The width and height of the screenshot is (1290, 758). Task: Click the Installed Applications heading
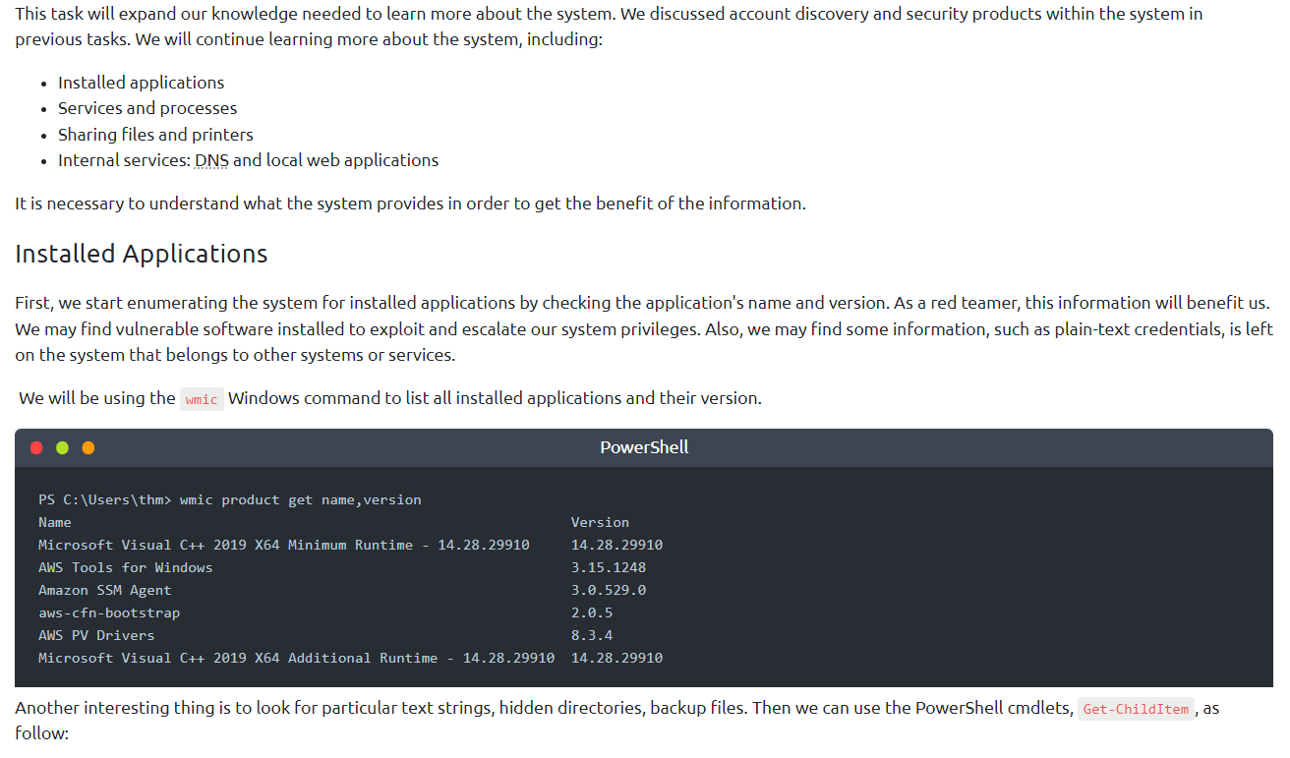pos(142,254)
